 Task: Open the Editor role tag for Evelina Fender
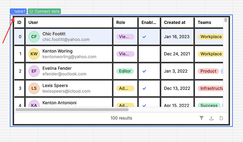point(125,71)
